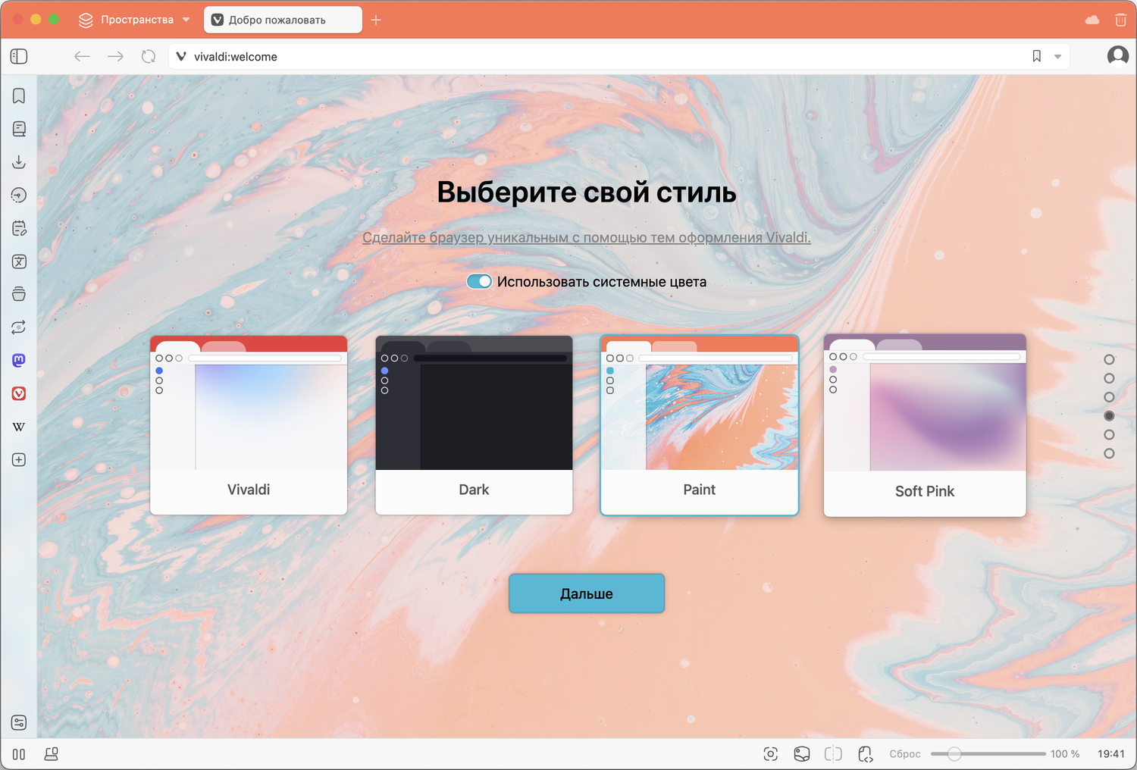Open the Vivaldi themes description link
Viewport: 1137px width, 770px height.
pos(587,237)
